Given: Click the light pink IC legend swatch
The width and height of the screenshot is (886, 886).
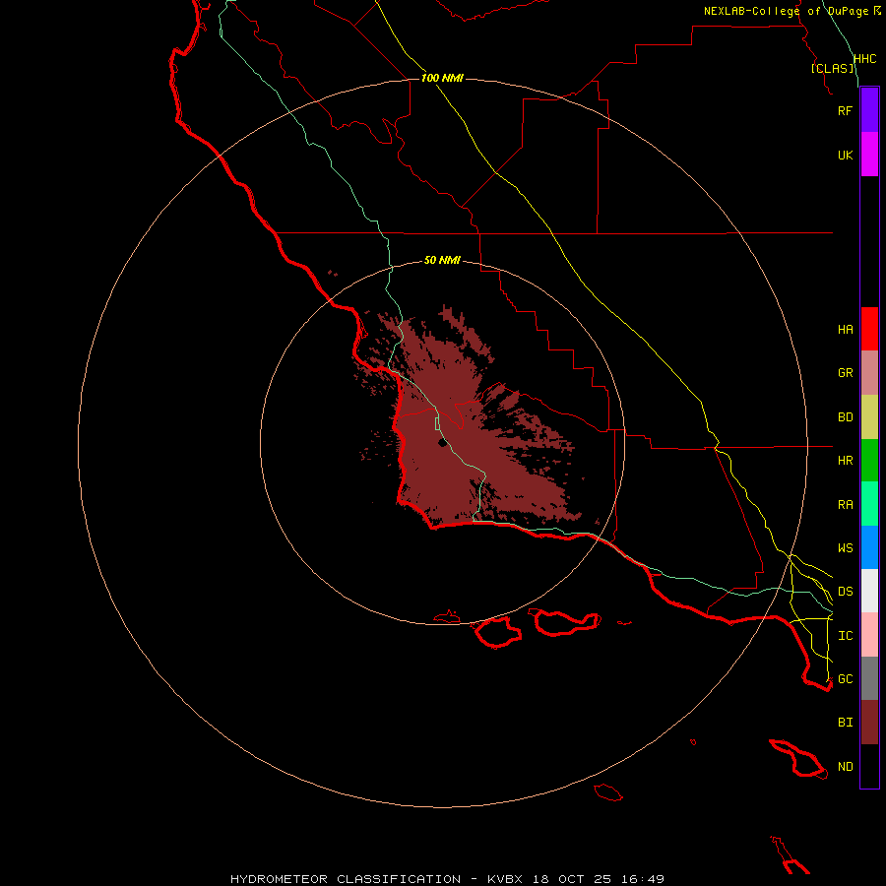Looking at the screenshot, I should coord(869,635).
